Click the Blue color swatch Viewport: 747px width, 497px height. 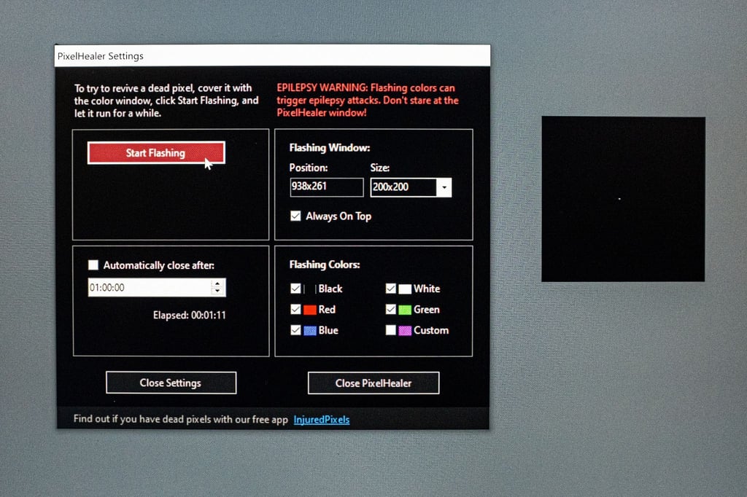pyautogui.click(x=310, y=330)
